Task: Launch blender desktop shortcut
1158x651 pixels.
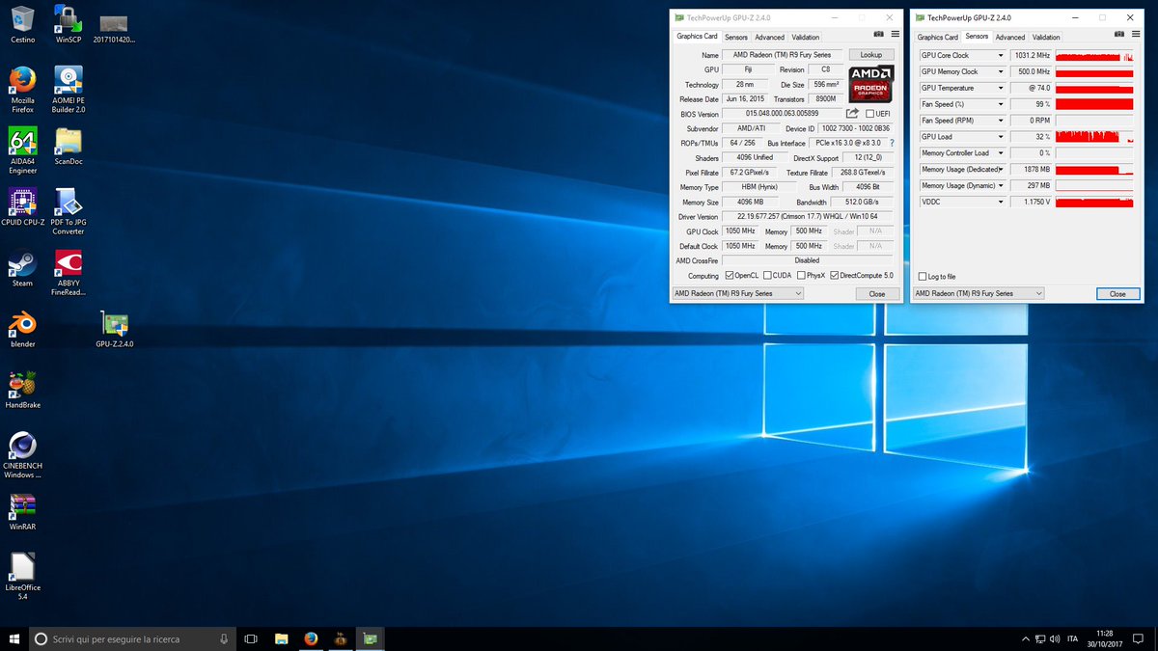Action: click(x=22, y=329)
